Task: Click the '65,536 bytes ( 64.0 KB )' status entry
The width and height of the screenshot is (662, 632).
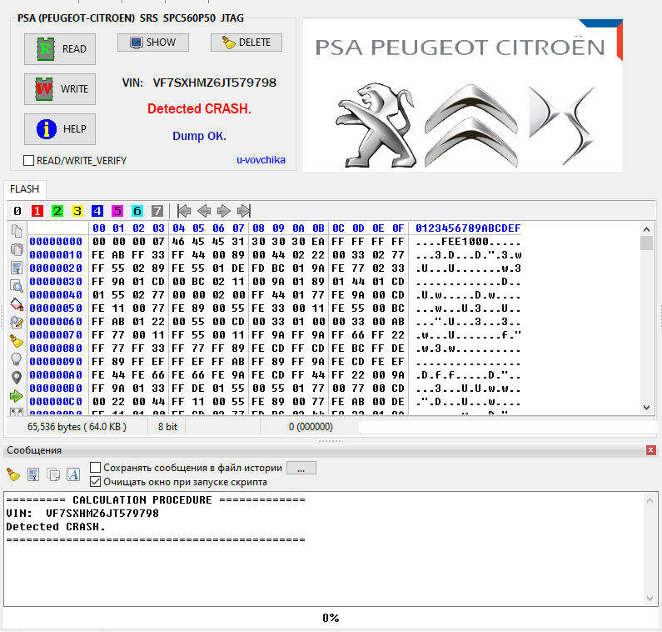Action: [x=77, y=427]
